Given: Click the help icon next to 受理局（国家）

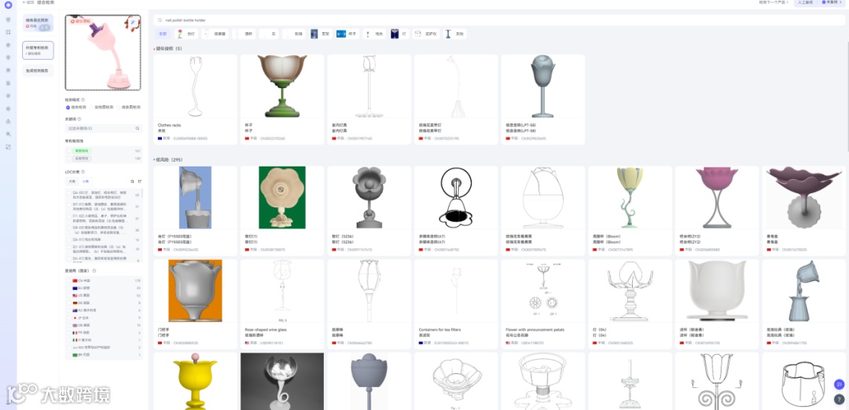Looking at the screenshot, I should point(94,271).
